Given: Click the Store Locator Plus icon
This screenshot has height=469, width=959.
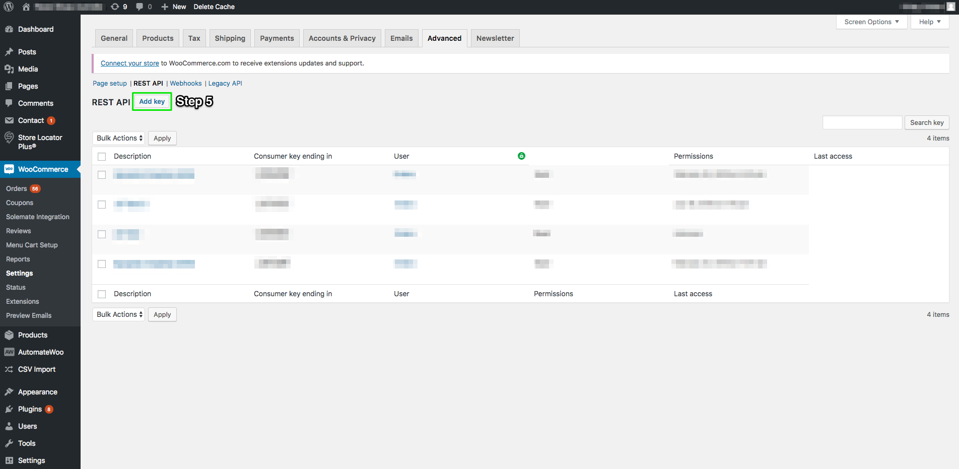Looking at the screenshot, I should 9,138.
